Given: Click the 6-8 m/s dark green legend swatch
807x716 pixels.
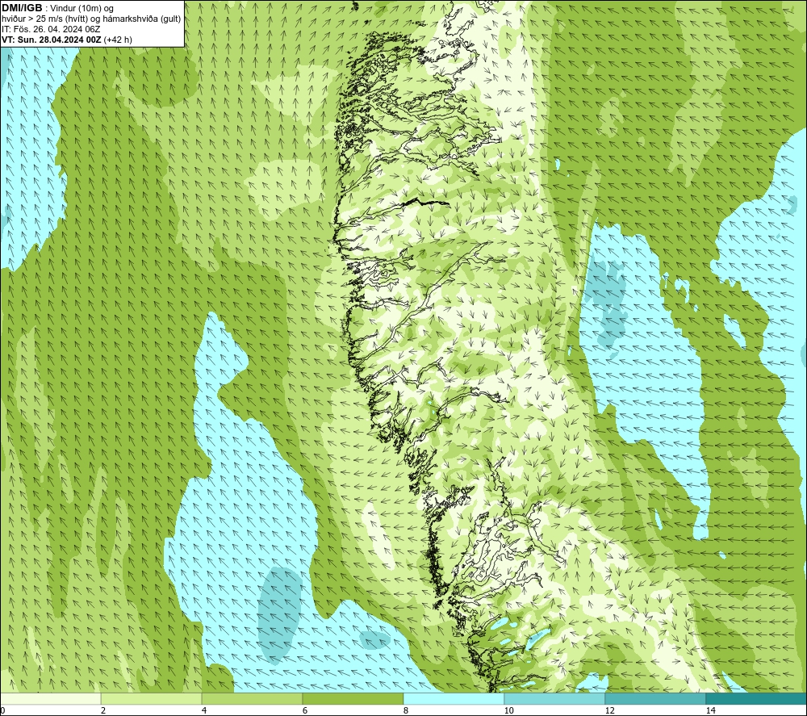Looking at the screenshot, I should [x=353, y=699].
